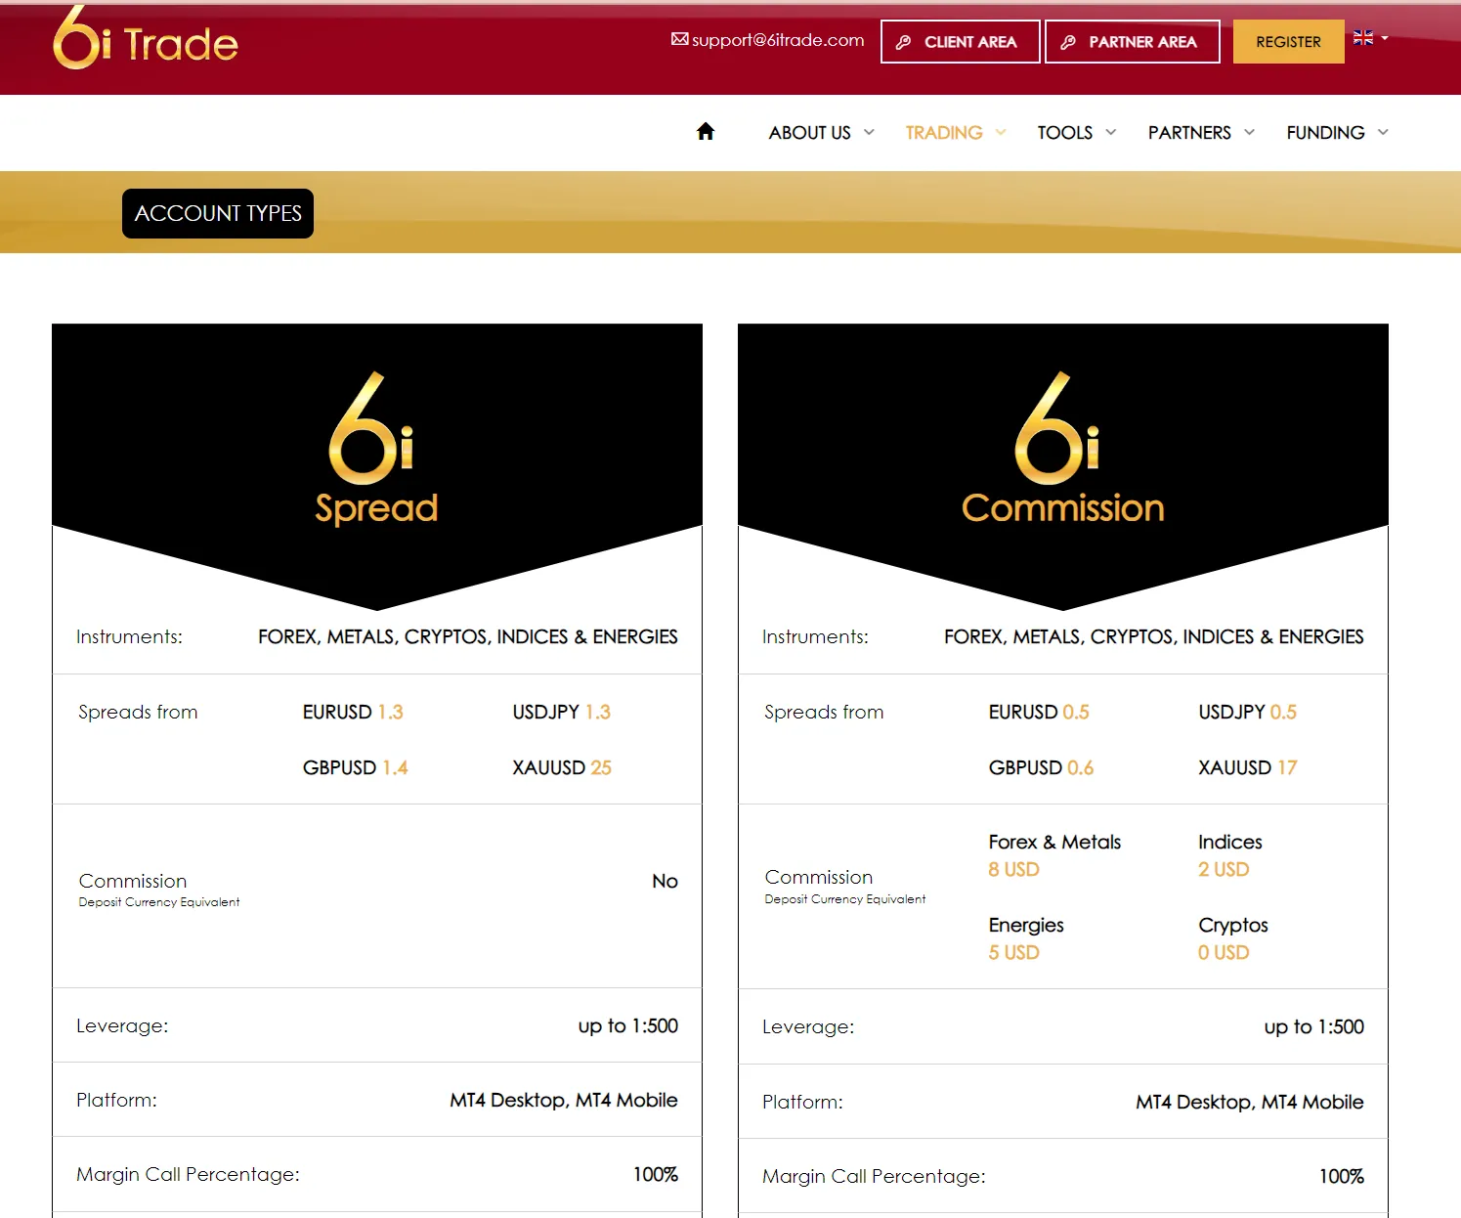Click the Register button
The image size is (1461, 1218).
point(1288,42)
